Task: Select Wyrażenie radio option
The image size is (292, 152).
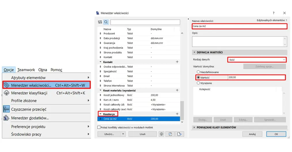Action: (x=198, y=83)
